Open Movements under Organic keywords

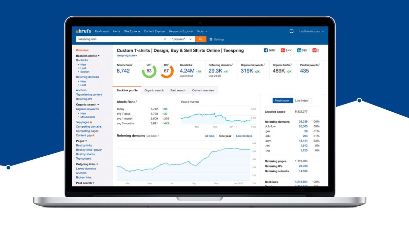(x=88, y=117)
